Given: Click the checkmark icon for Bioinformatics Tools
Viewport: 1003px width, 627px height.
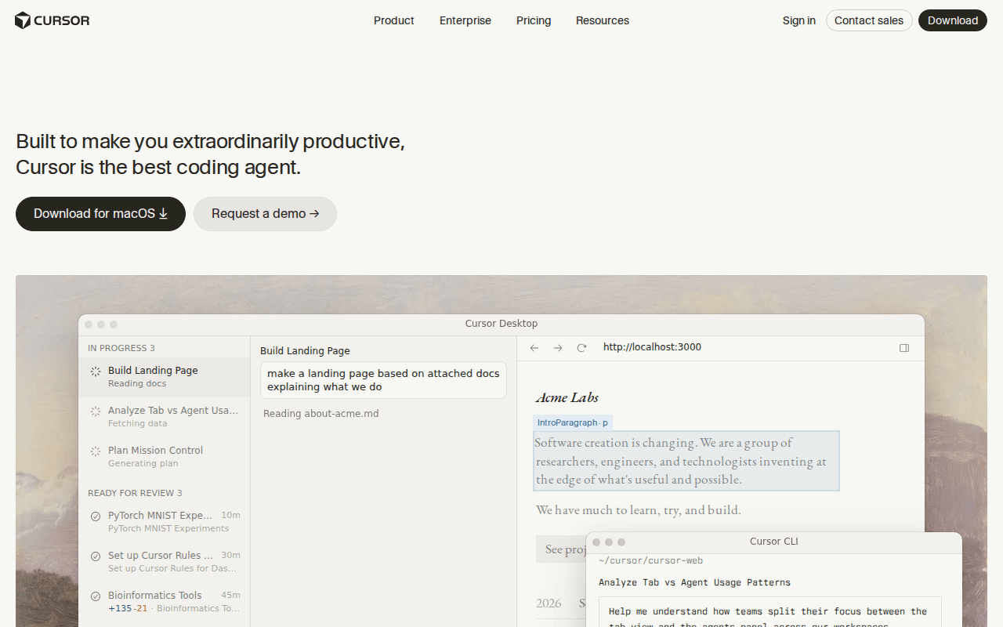Looking at the screenshot, I should [x=96, y=596].
